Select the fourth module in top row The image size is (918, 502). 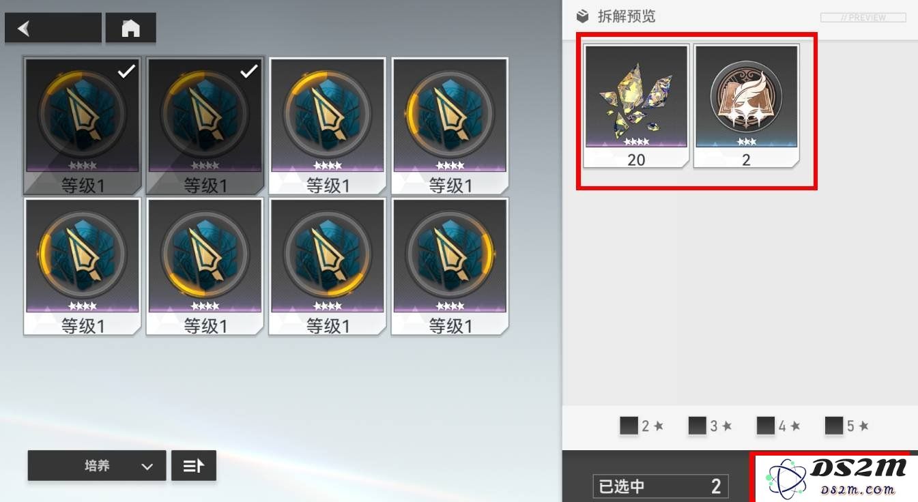[x=450, y=126]
